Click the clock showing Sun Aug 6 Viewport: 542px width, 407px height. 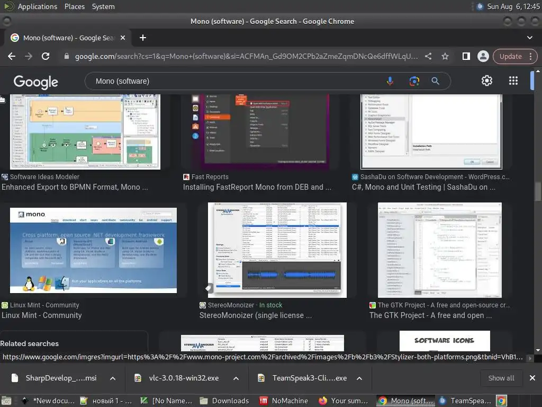pyautogui.click(x=513, y=6)
